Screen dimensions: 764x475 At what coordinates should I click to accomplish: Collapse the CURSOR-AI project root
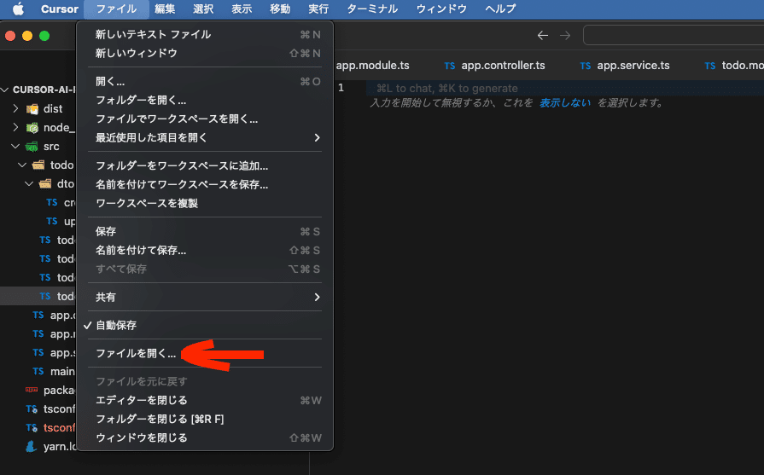tap(5, 90)
